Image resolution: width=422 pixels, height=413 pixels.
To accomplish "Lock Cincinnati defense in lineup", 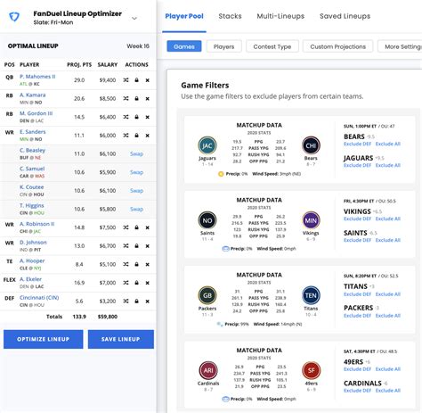I will (x=136, y=301).
